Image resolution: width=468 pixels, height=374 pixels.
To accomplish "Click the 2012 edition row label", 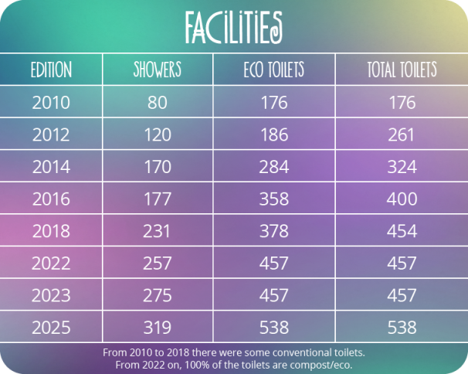I will [x=51, y=134].
